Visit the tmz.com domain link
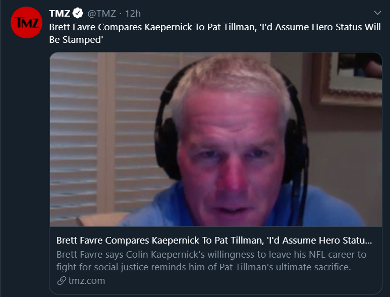This screenshot has width=390, height=297. click(87, 280)
